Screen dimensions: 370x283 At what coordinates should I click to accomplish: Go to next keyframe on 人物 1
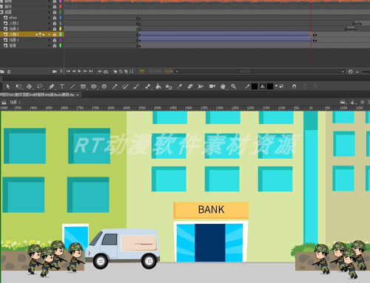44,35
